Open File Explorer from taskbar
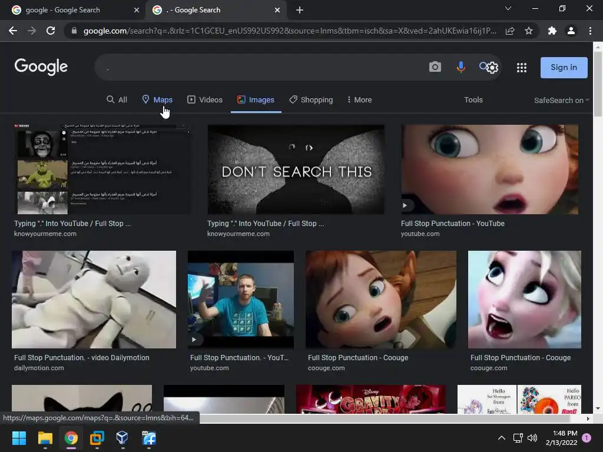 pyautogui.click(x=45, y=438)
